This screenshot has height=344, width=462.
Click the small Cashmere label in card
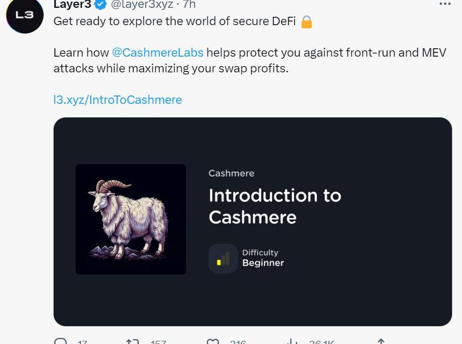pos(231,173)
